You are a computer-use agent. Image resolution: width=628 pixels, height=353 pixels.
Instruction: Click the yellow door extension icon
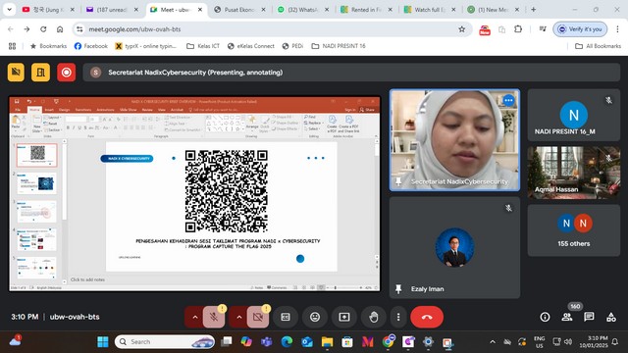41,73
